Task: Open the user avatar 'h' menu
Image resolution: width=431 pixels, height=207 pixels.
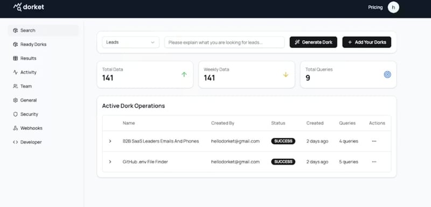Action: (x=393, y=8)
